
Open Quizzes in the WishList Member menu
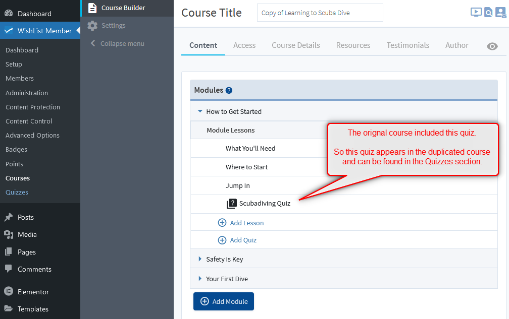click(x=17, y=193)
